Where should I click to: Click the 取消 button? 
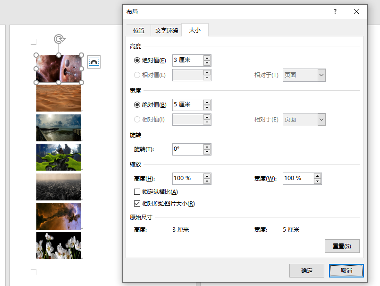(346, 271)
